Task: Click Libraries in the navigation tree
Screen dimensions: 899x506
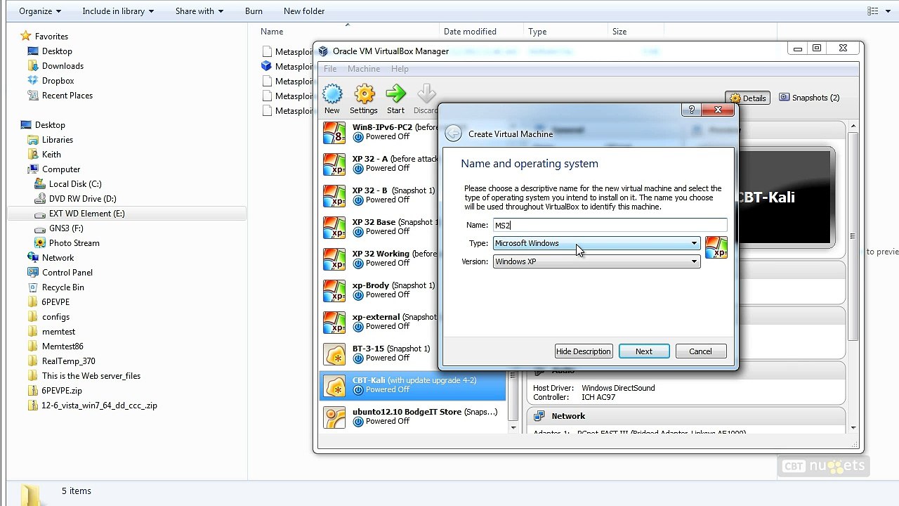Action: (57, 140)
